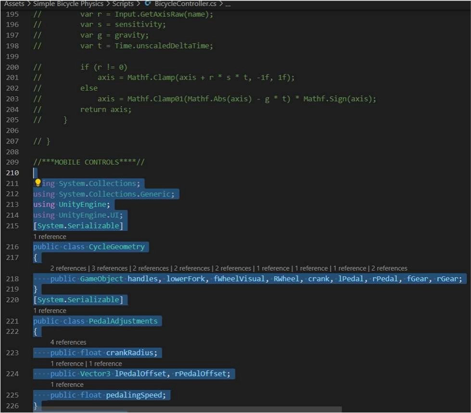
Task: Open the 3 references CodeLens link
Action: [110, 268]
